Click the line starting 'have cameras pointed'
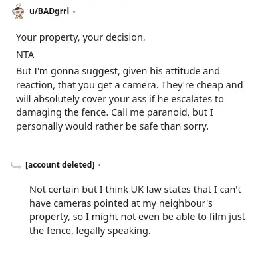266x254 pixels. coord(121,203)
